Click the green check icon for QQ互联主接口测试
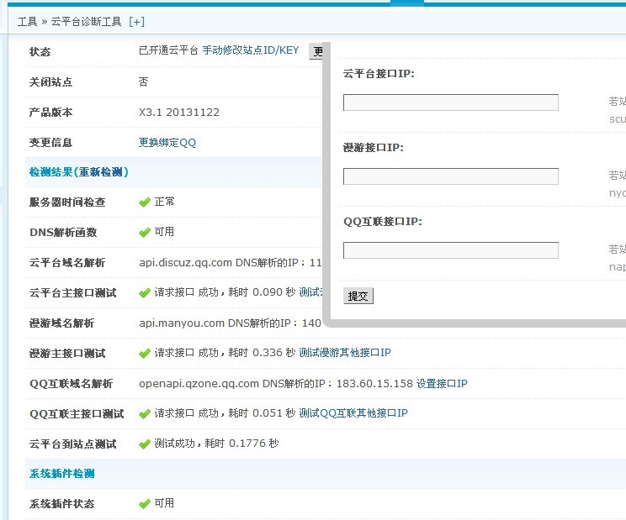The width and height of the screenshot is (626, 520). pyautogui.click(x=145, y=414)
